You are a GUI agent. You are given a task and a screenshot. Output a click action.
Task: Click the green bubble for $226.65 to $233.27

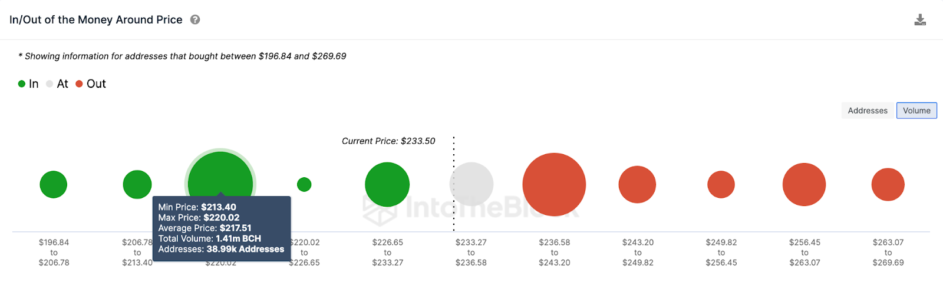387,184
